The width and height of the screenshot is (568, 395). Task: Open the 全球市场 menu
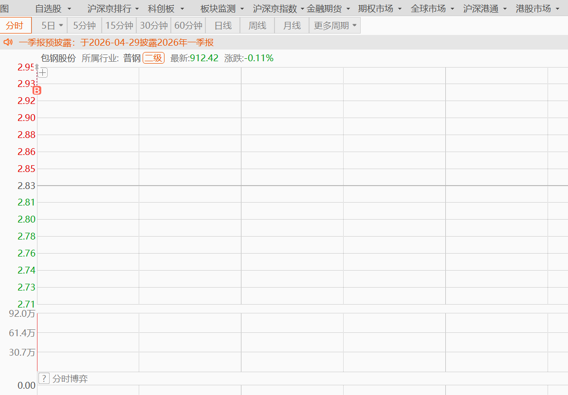click(x=432, y=8)
